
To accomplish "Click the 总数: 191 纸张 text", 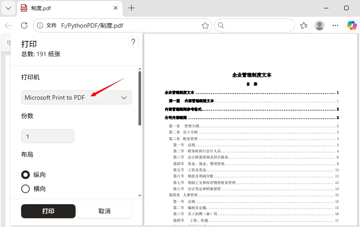I will (x=41, y=54).
